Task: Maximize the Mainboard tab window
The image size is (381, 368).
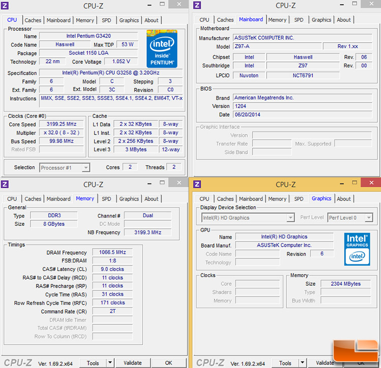Action: (x=355, y=4)
